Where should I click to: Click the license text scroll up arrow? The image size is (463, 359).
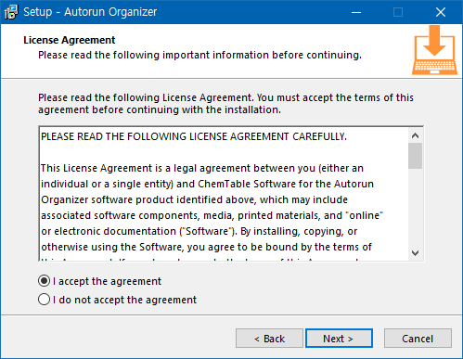click(x=415, y=135)
